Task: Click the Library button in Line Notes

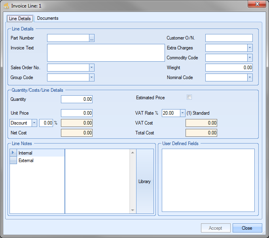Action: click(144, 181)
